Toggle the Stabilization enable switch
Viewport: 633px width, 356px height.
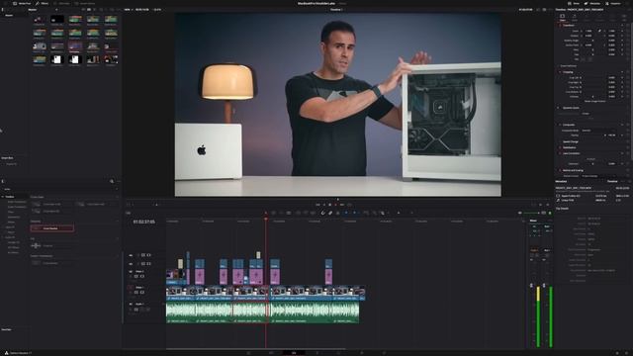pos(561,147)
